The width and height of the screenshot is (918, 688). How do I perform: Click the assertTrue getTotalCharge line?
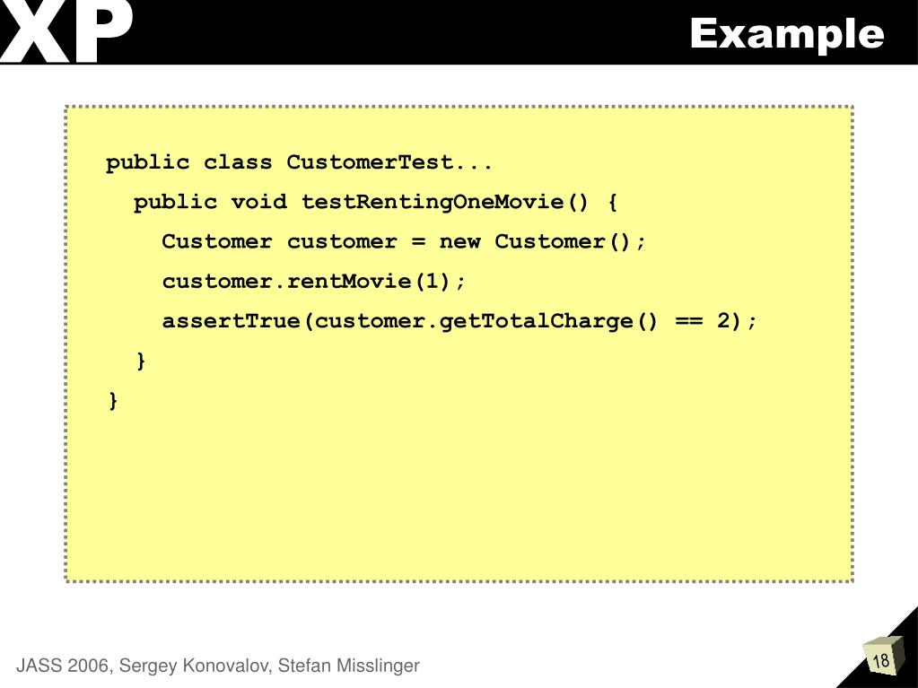click(x=459, y=321)
